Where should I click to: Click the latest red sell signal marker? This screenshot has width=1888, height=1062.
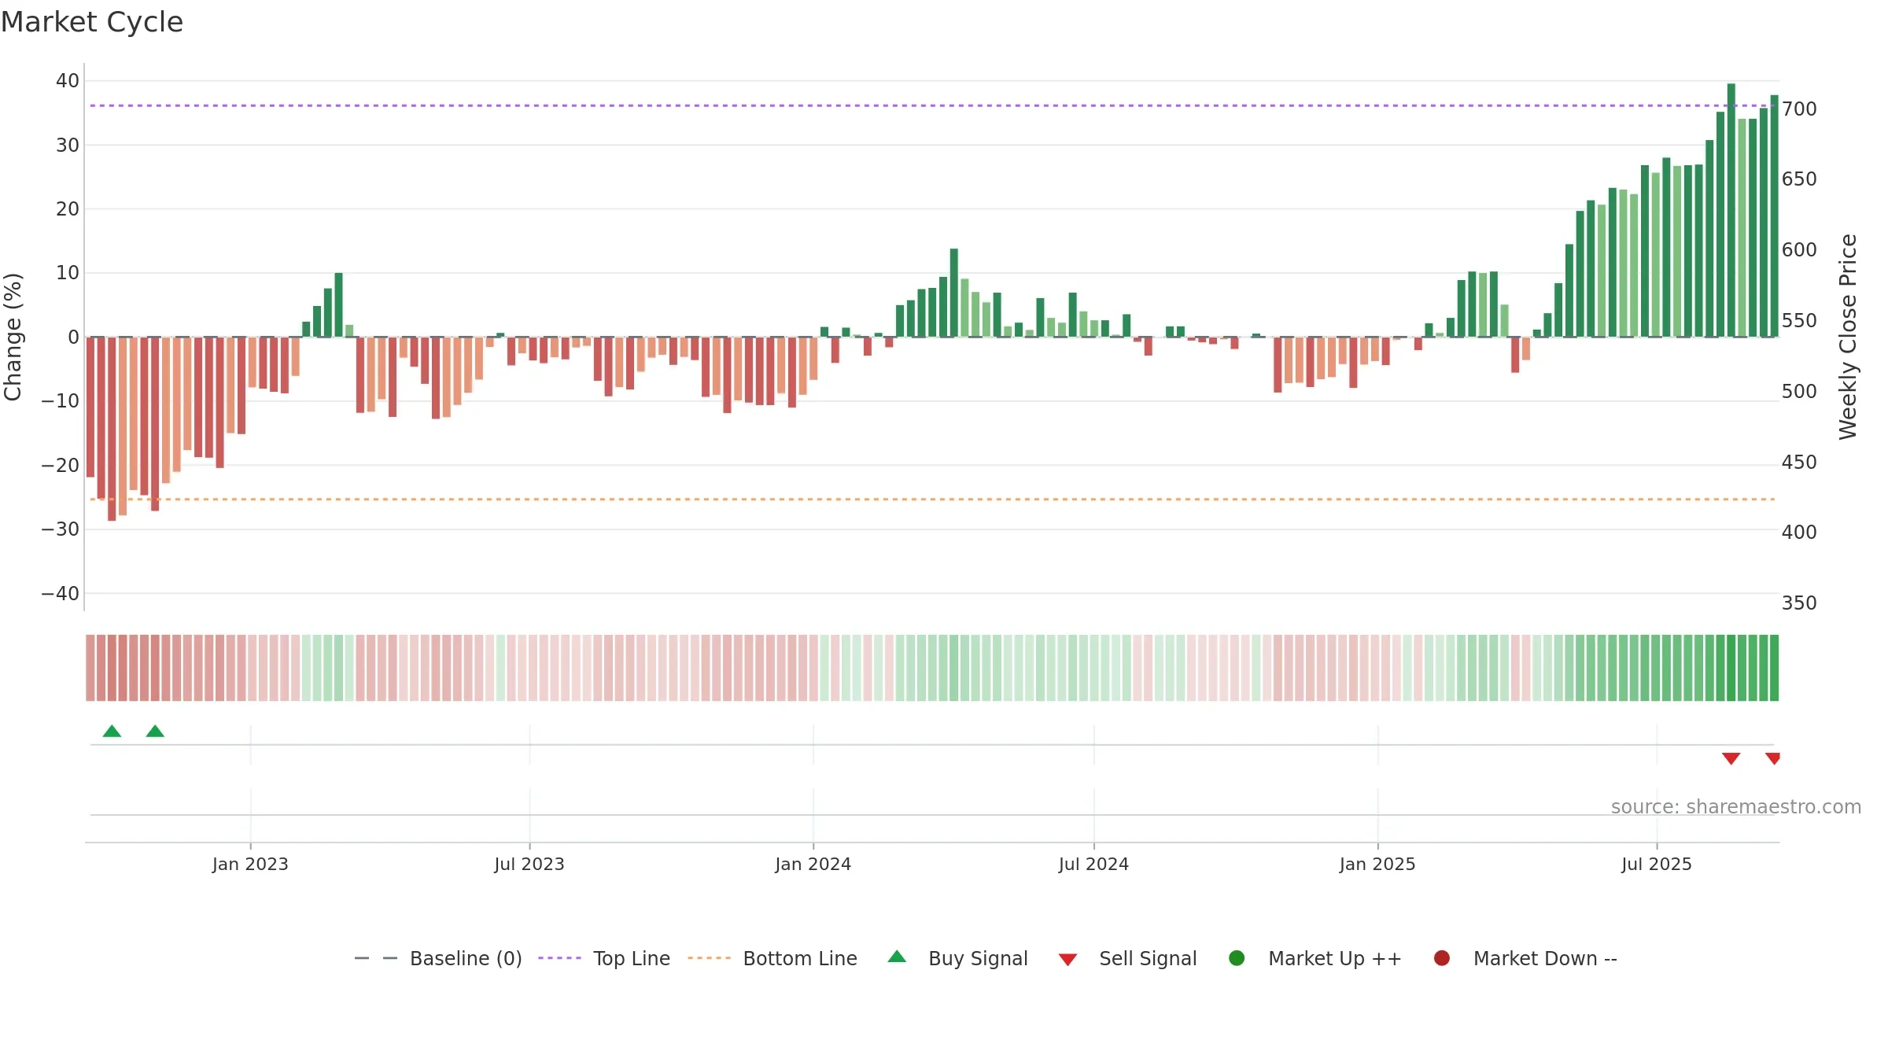(1772, 758)
